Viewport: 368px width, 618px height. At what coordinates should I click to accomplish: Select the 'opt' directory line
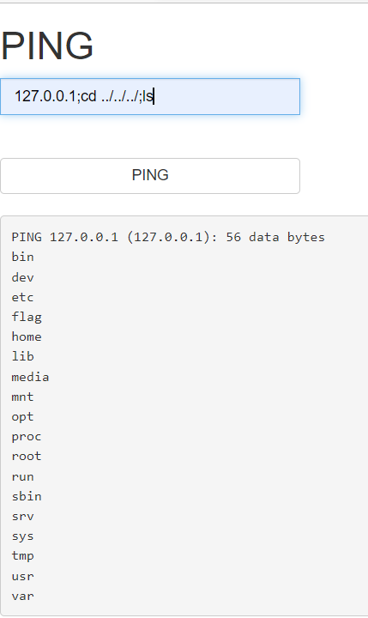pos(22,417)
